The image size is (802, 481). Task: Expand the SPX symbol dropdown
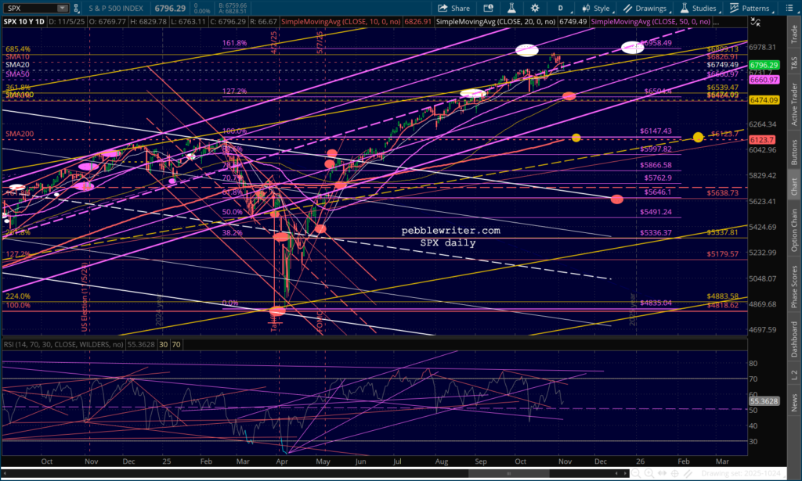point(62,8)
